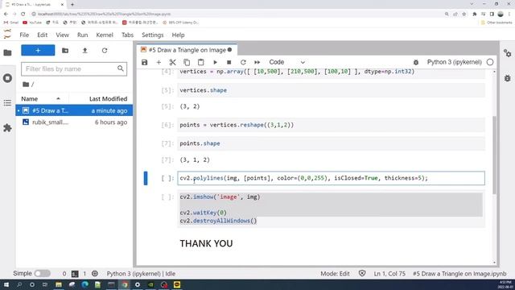Sort files by the Name column header
The height and width of the screenshot is (290, 515).
42,98
